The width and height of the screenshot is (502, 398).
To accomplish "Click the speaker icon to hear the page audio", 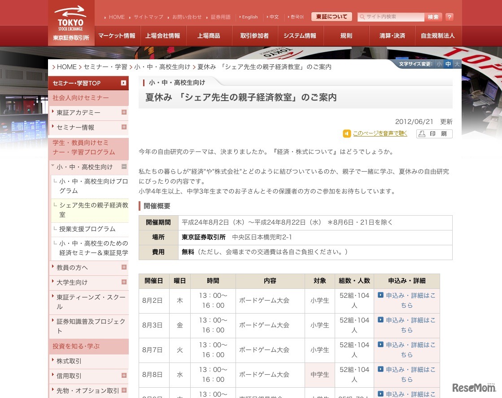I will [x=346, y=133].
